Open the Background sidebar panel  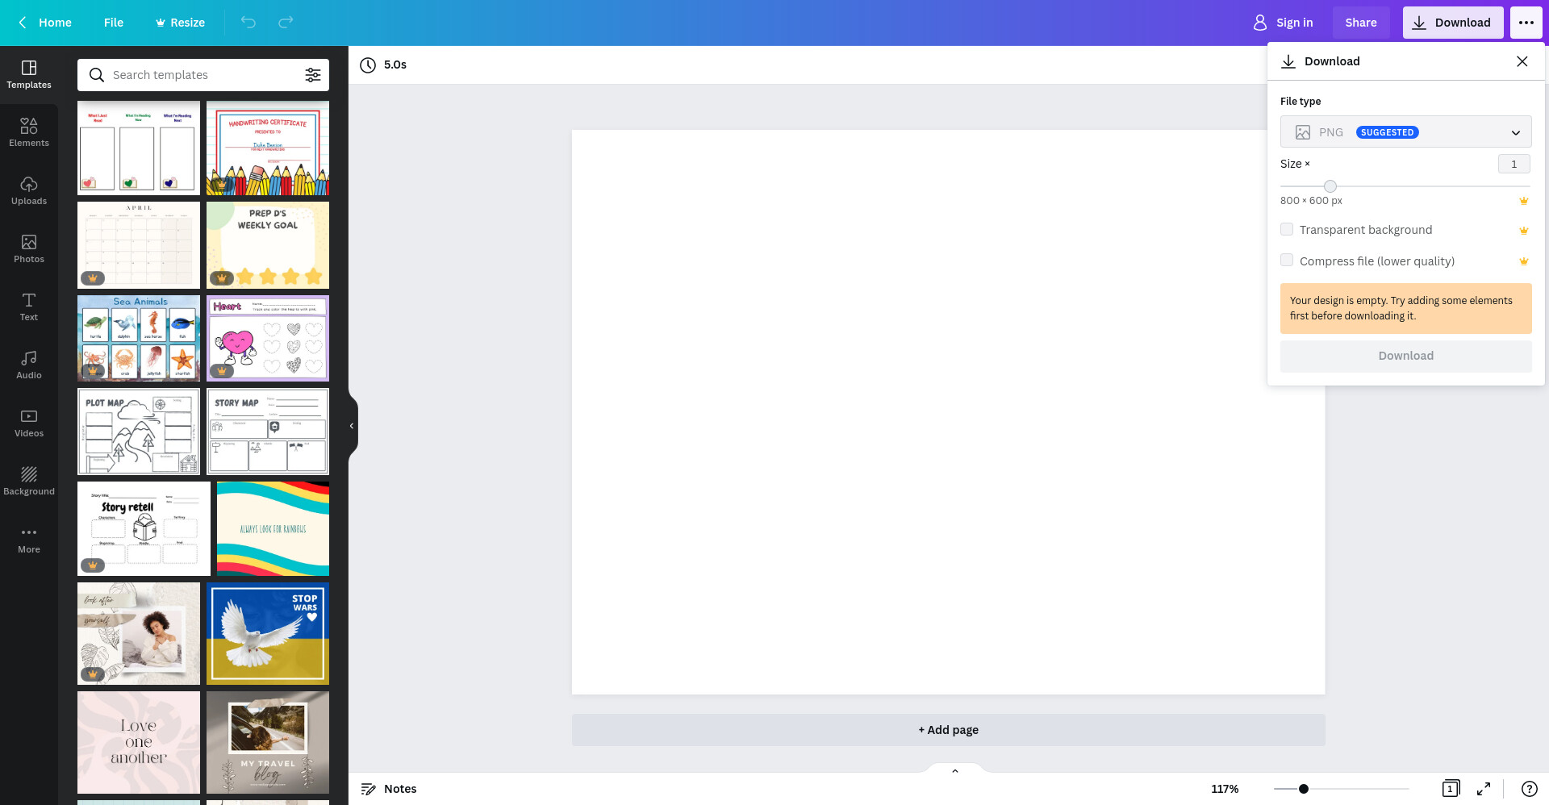pos(29,481)
